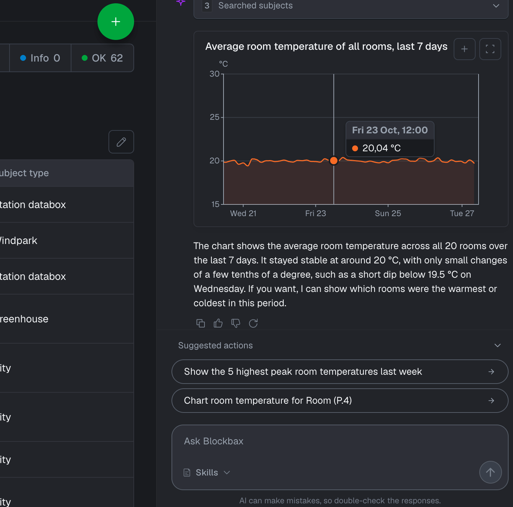Give thumbs up to the response

coord(218,323)
